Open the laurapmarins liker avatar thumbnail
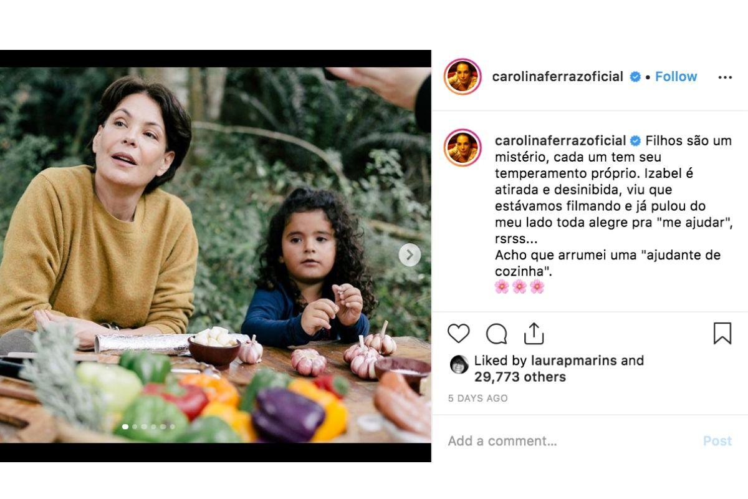 [459, 364]
